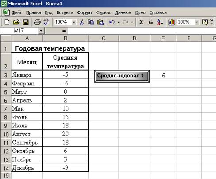Click the Excel document icon beside the Файл menu
Screen dimensions: 216x179
tap(6, 12)
